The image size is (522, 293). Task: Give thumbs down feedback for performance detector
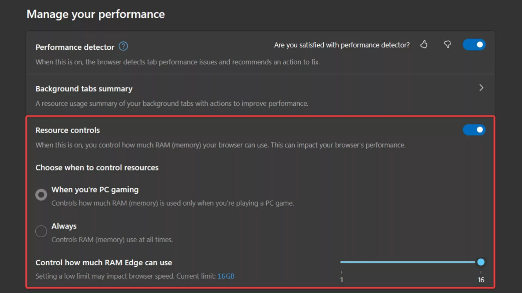click(447, 44)
